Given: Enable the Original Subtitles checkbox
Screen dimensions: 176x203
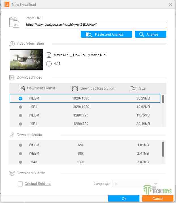Looking at the screenshot, I should 20,184.
